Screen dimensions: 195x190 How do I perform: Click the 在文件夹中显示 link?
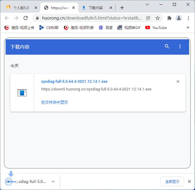[x=55, y=102]
